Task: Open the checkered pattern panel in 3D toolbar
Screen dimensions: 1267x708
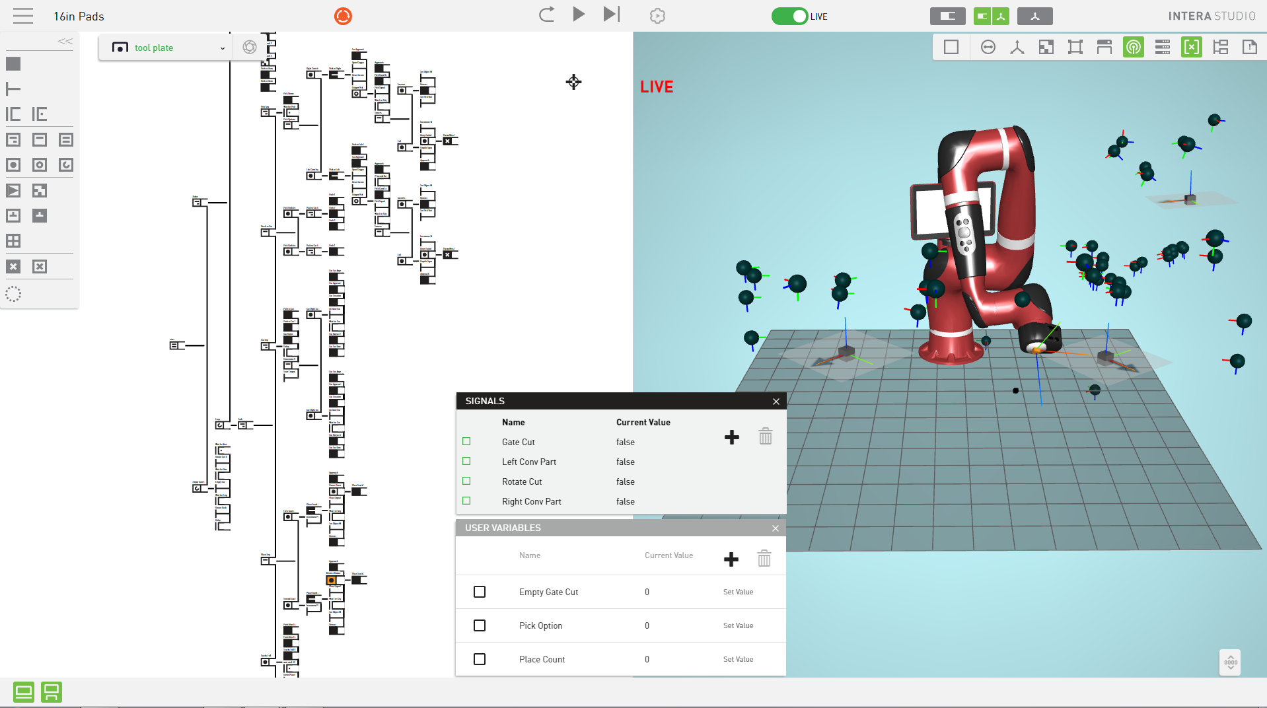Action: (1046, 47)
